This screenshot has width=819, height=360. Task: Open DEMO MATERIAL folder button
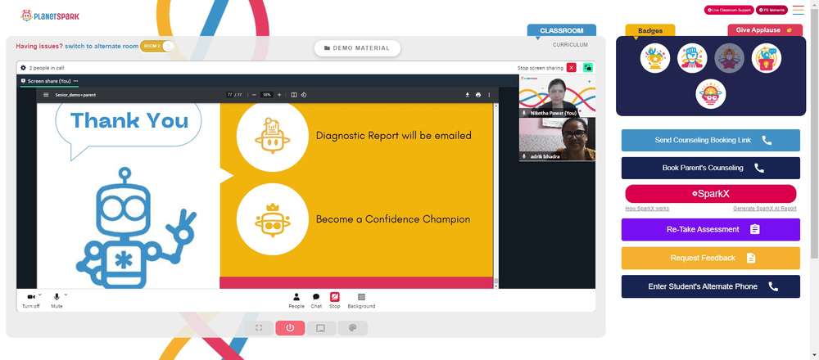[x=357, y=48]
